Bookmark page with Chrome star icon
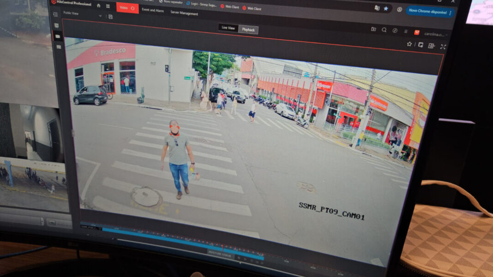 click(x=386, y=8)
